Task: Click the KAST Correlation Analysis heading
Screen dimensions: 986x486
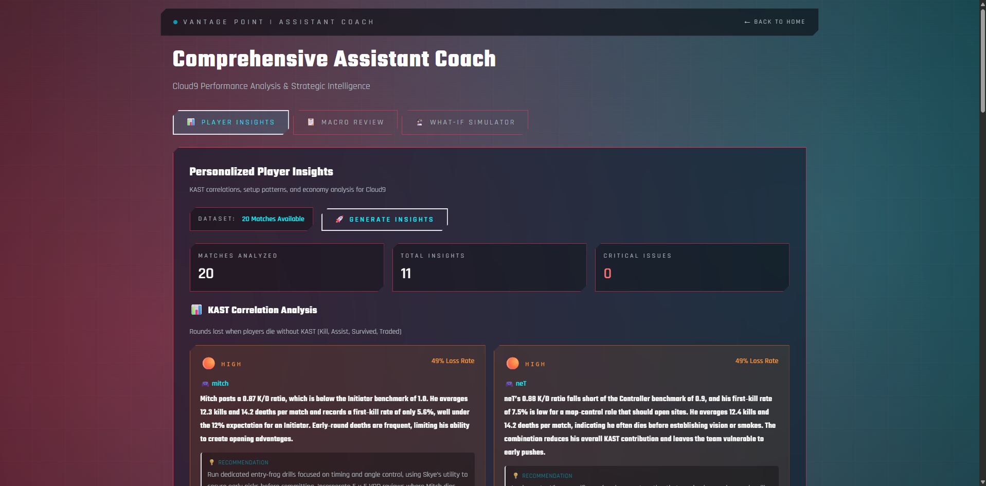Action: [262, 310]
